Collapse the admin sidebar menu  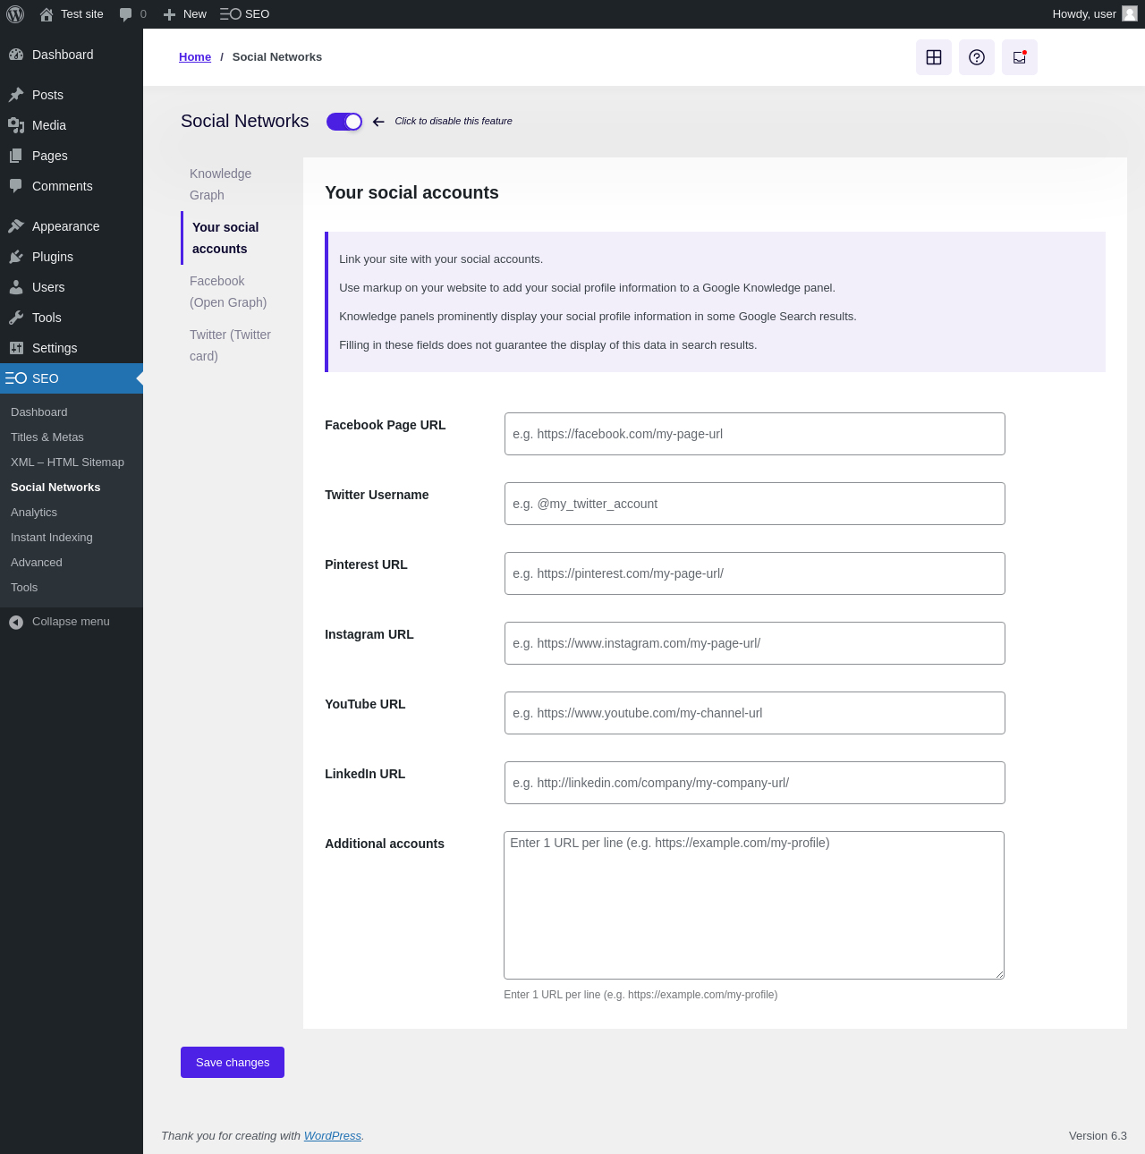(x=72, y=622)
